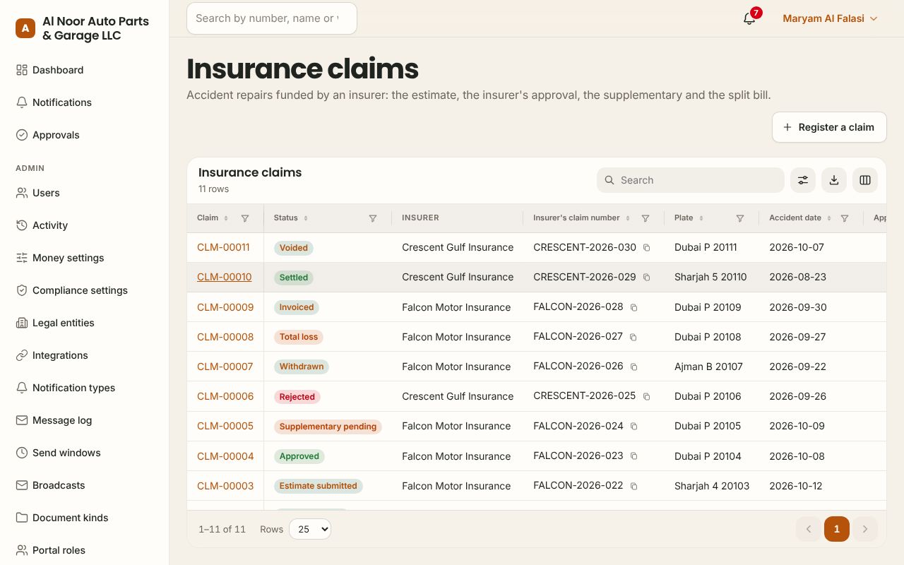This screenshot has width=904, height=565.
Task: Open Message log in sidebar
Action: [85, 420]
